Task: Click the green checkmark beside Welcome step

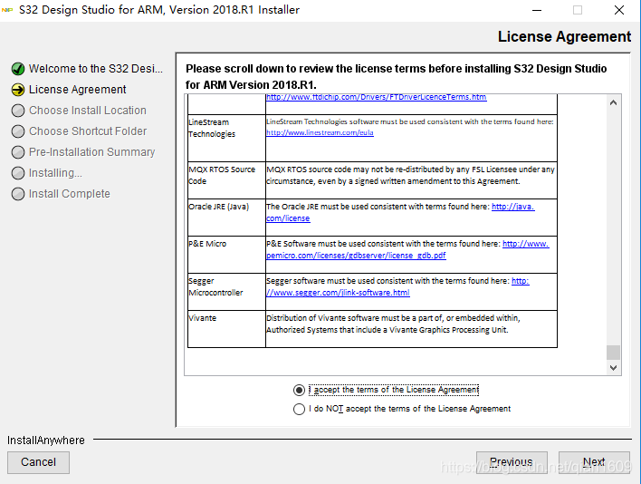Action: coord(17,69)
